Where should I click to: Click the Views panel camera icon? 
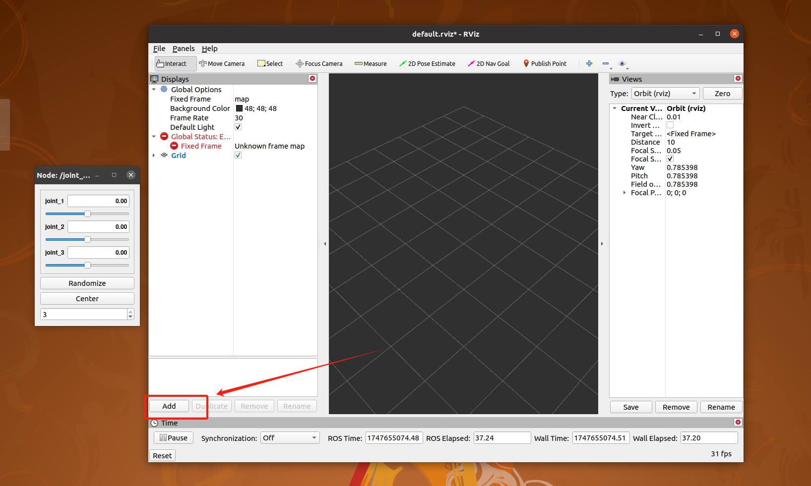tap(615, 79)
